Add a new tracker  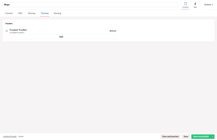[x=61, y=37]
